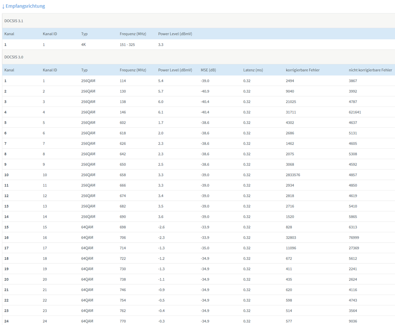Click the 151 - 325 frequency value
Screen dimensions: 395x325
127,45
